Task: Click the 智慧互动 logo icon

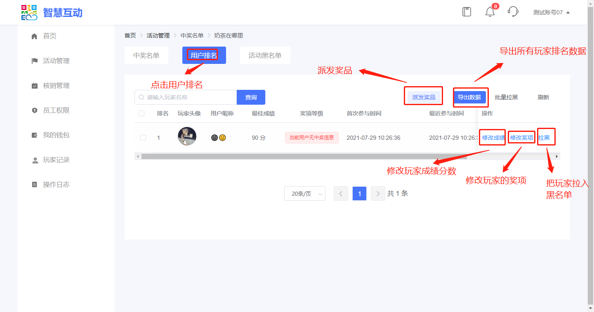Action: (29, 12)
